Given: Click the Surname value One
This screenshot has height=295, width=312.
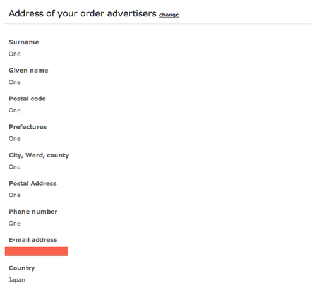Looking at the screenshot, I should pyautogui.click(x=15, y=54).
